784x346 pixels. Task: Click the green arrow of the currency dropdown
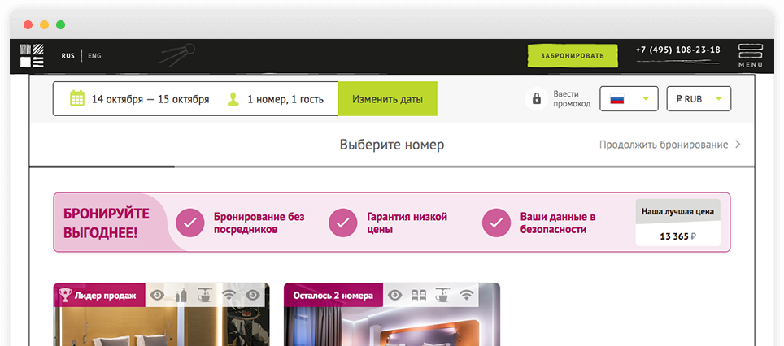point(718,99)
